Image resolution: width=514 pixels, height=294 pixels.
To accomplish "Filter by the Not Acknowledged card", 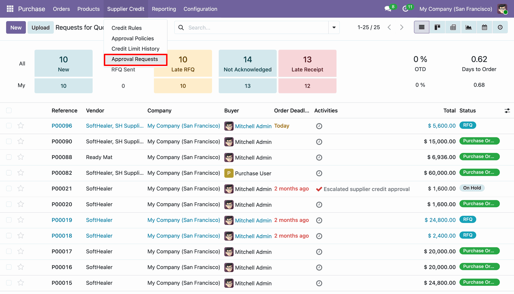I will click(248, 63).
